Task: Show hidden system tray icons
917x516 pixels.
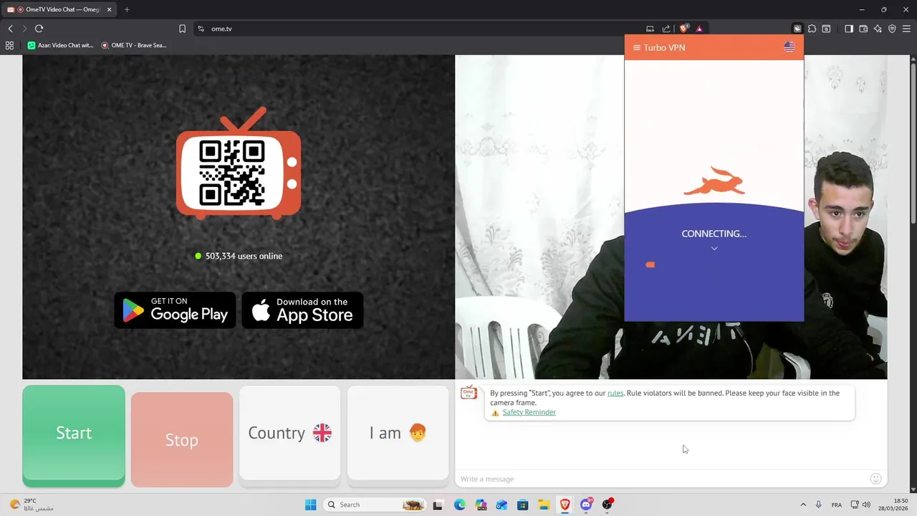Action: tap(802, 505)
